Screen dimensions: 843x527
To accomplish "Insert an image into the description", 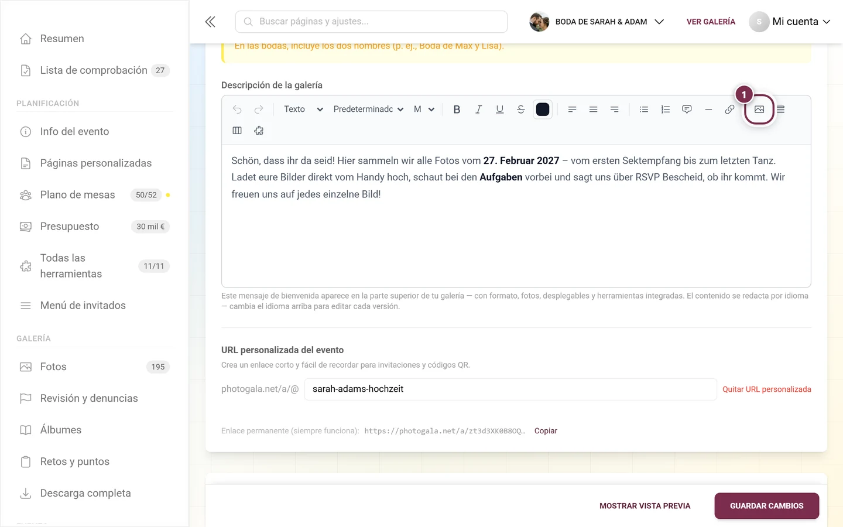I will pos(759,109).
